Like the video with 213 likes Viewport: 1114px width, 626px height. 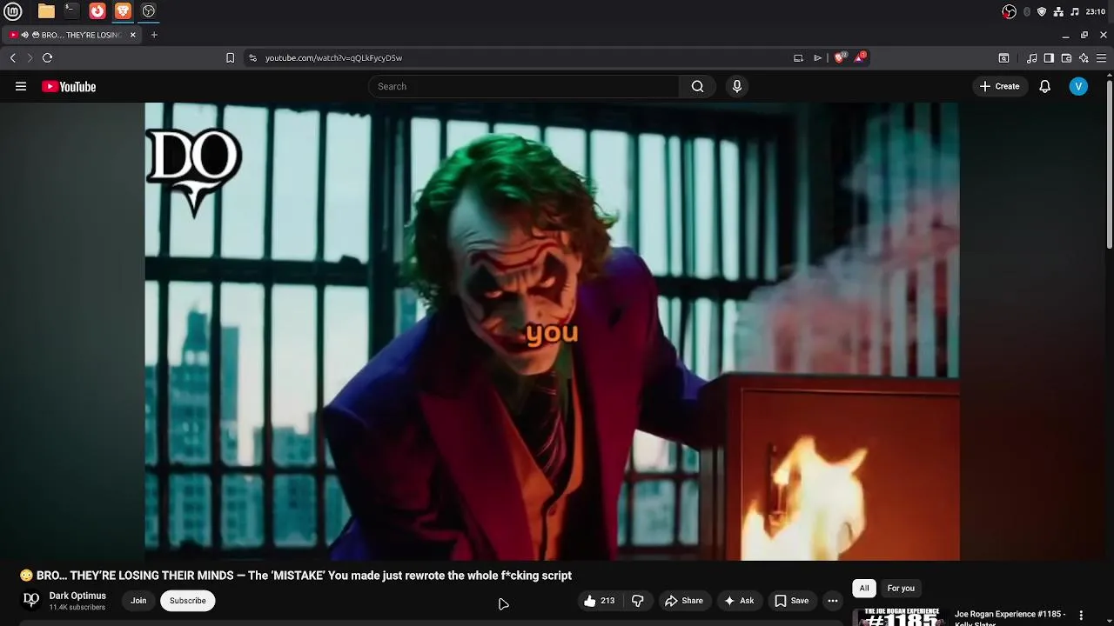click(x=599, y=601)
